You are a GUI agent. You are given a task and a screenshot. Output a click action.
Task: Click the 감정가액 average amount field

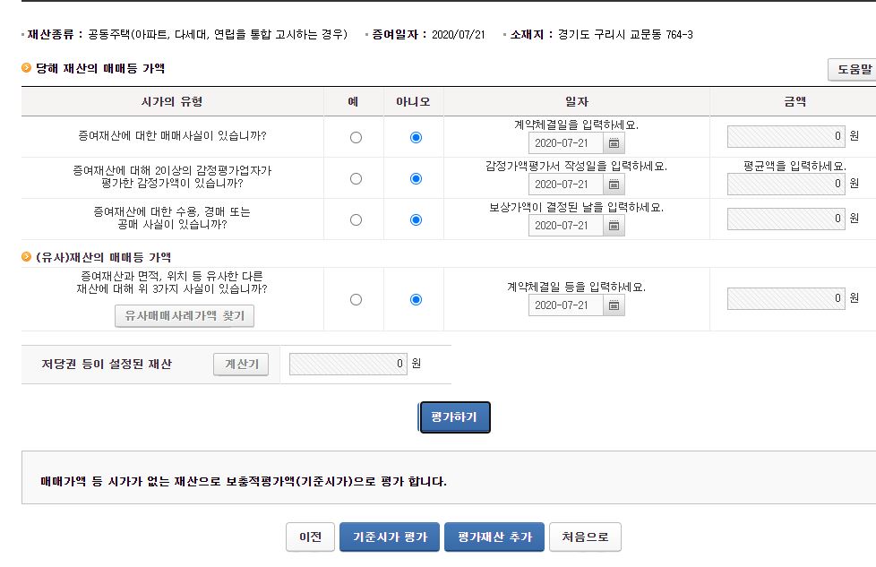786,185
